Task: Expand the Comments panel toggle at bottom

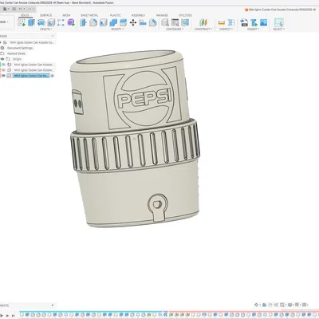Action: click(53, 305)
